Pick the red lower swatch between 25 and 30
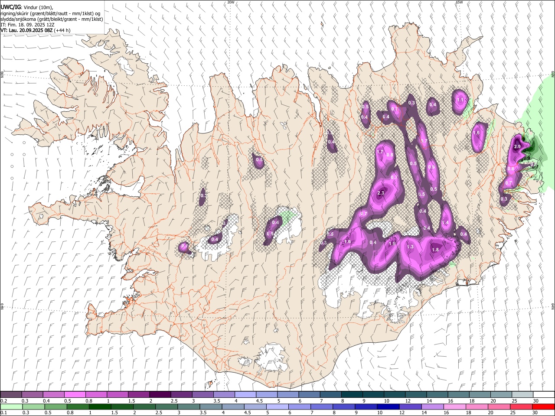Image resolution: width=555 pixels, height=416 pixels. 521,406
